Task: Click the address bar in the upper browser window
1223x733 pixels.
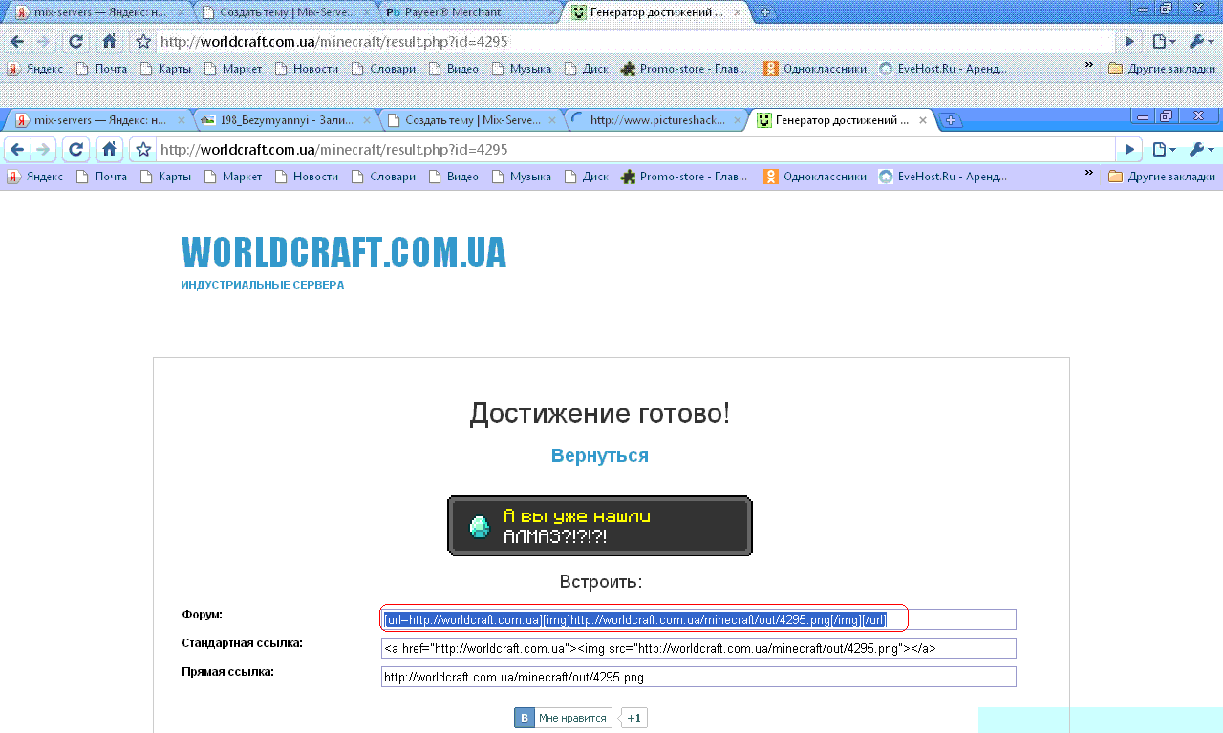Action: coord(635,42)
